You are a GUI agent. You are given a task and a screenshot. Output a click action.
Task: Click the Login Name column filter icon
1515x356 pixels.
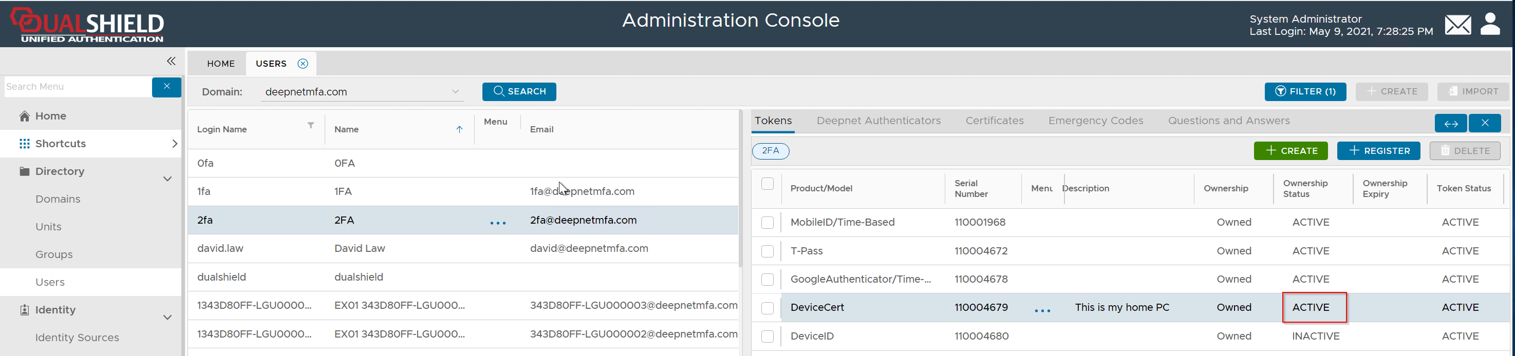310,125
